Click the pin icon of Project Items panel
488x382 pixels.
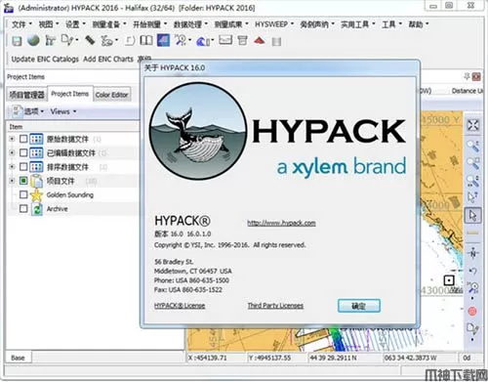pyautogui.click(x=468, y=76)
